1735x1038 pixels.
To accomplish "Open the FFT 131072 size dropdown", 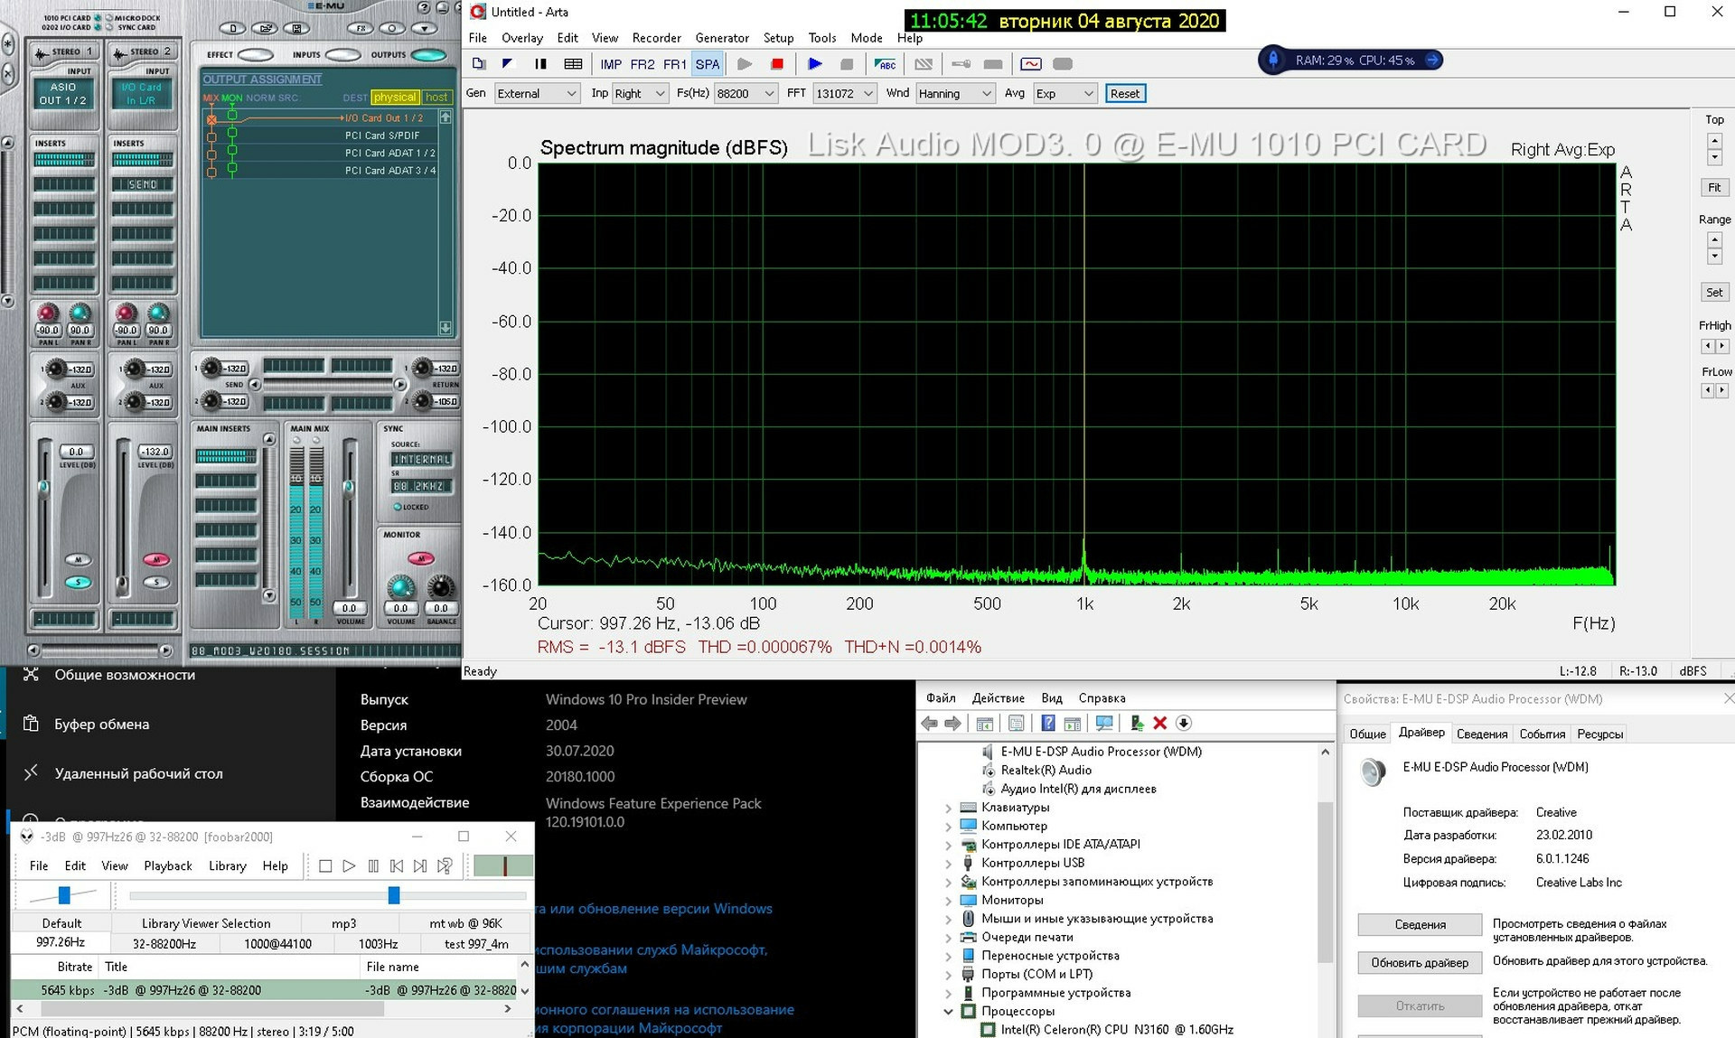I will [845, 94].
